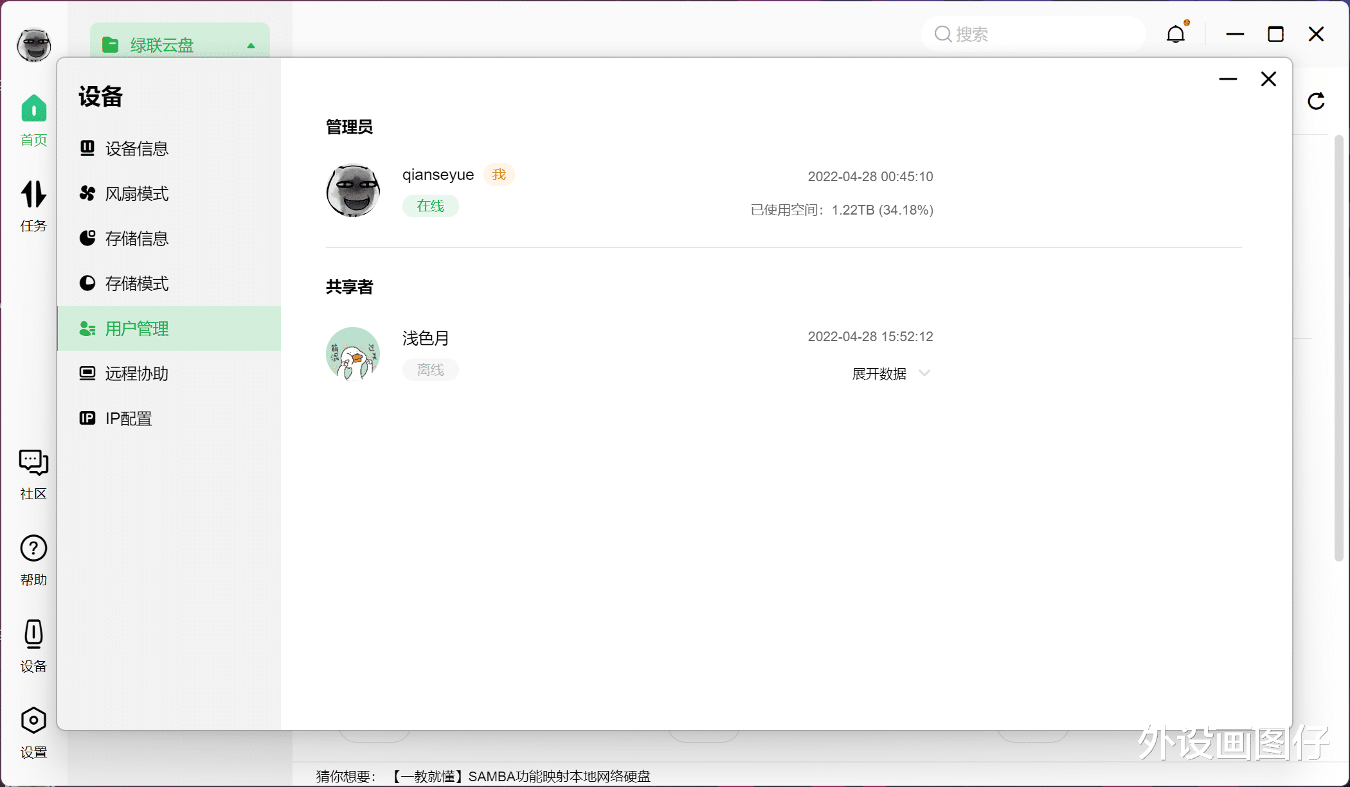Open 存储信息 storage information
Image resolution: width=1350 pixels, height=787 pixels.
tap(136, 238)
